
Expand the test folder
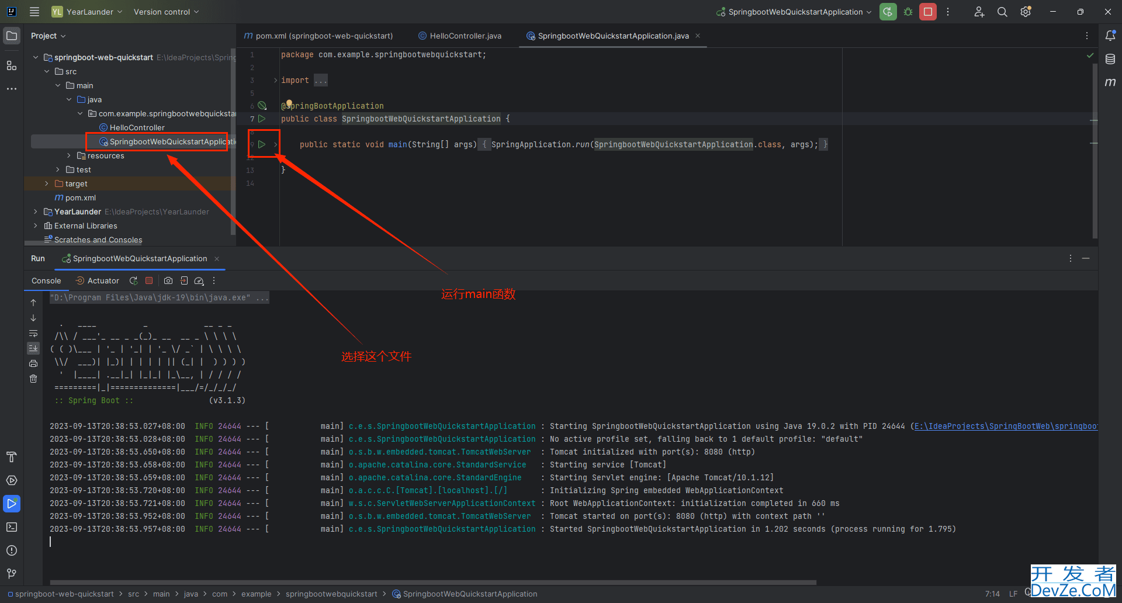(x=58, y=169)
